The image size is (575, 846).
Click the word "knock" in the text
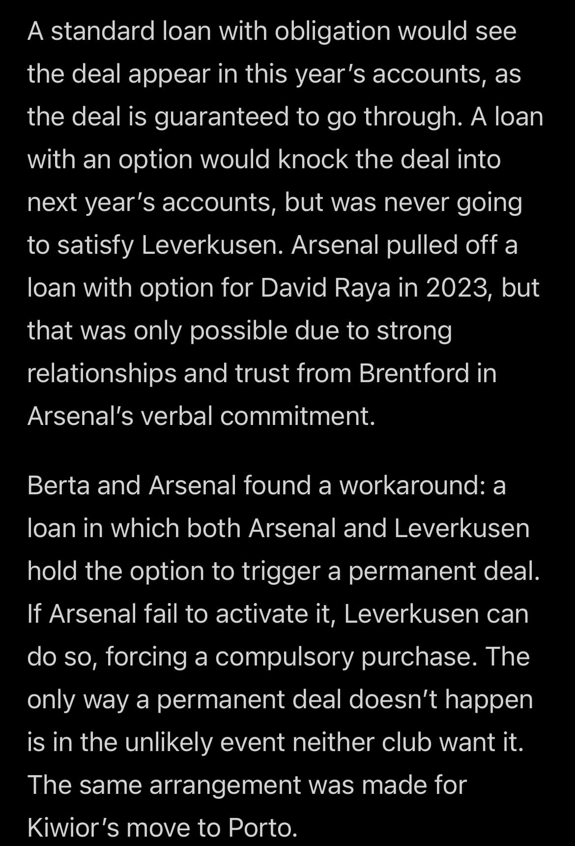tap(313, 159)
